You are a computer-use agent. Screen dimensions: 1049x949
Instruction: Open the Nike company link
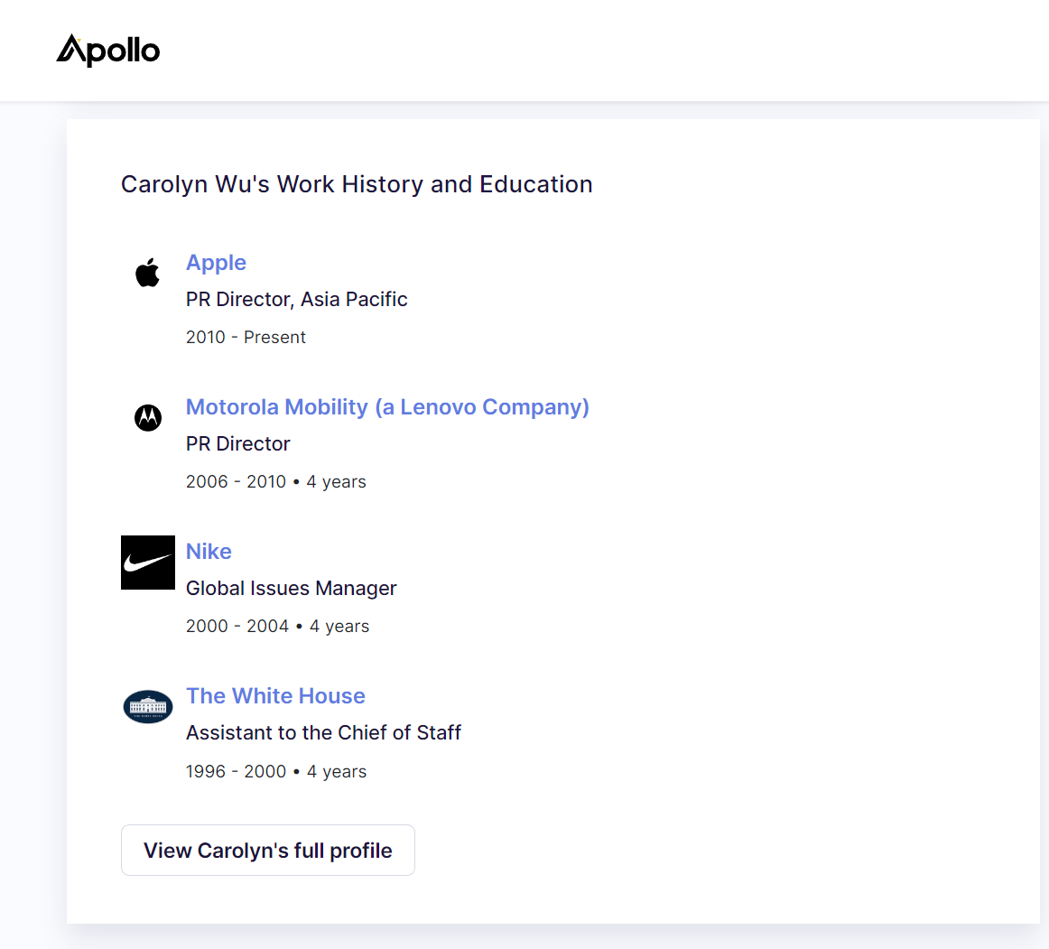coord(209,552)
